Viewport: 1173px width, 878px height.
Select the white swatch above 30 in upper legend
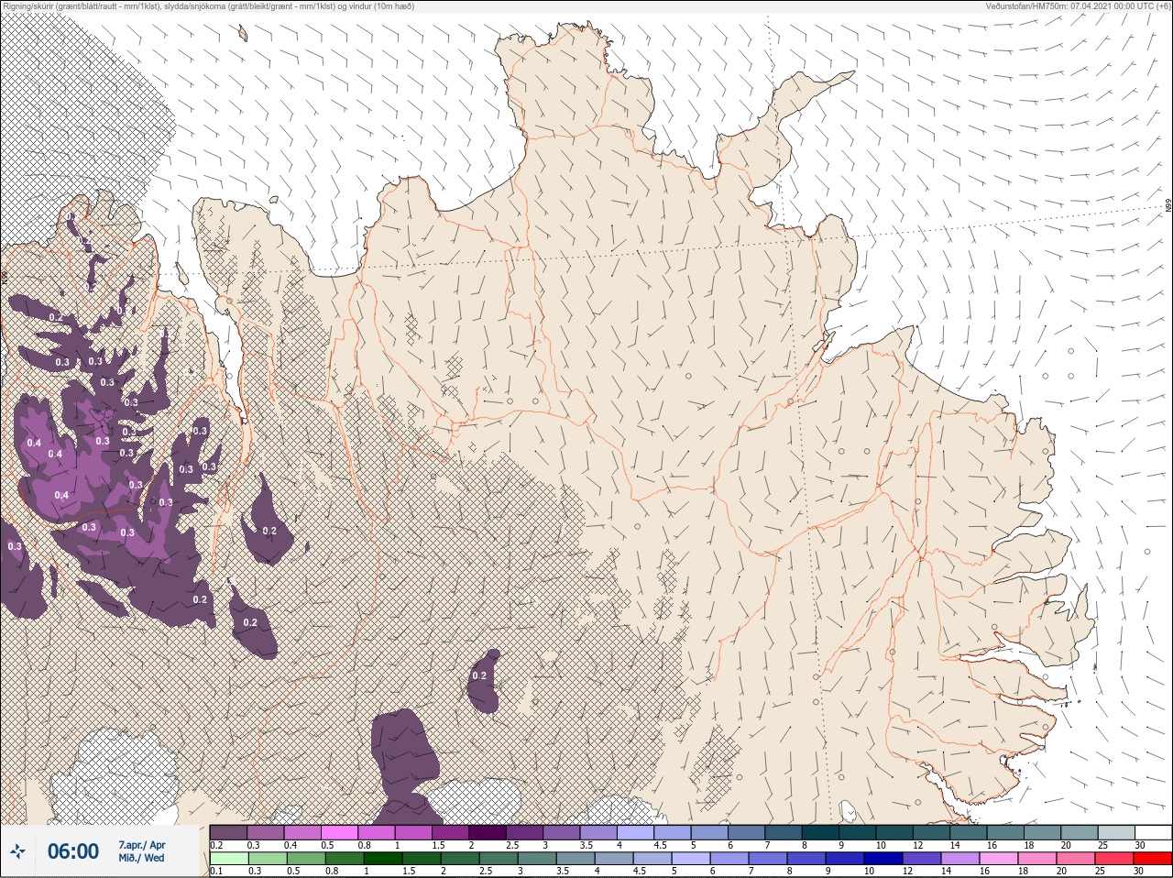pos(1155,832)
